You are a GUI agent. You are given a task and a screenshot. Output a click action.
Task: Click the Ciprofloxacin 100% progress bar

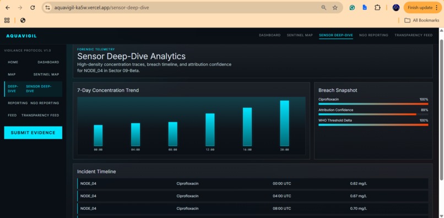click(x=373, y=104)
